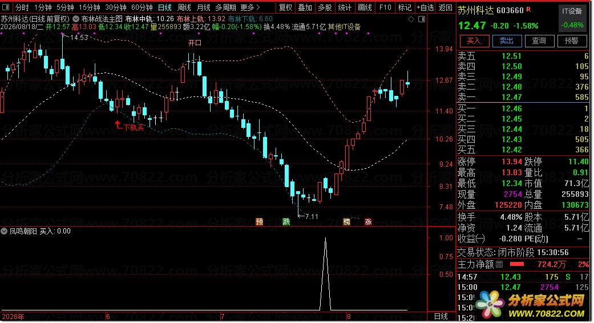Select the 1分钟 period
This screenshot has height=323, width=594.
coord(43,7)
